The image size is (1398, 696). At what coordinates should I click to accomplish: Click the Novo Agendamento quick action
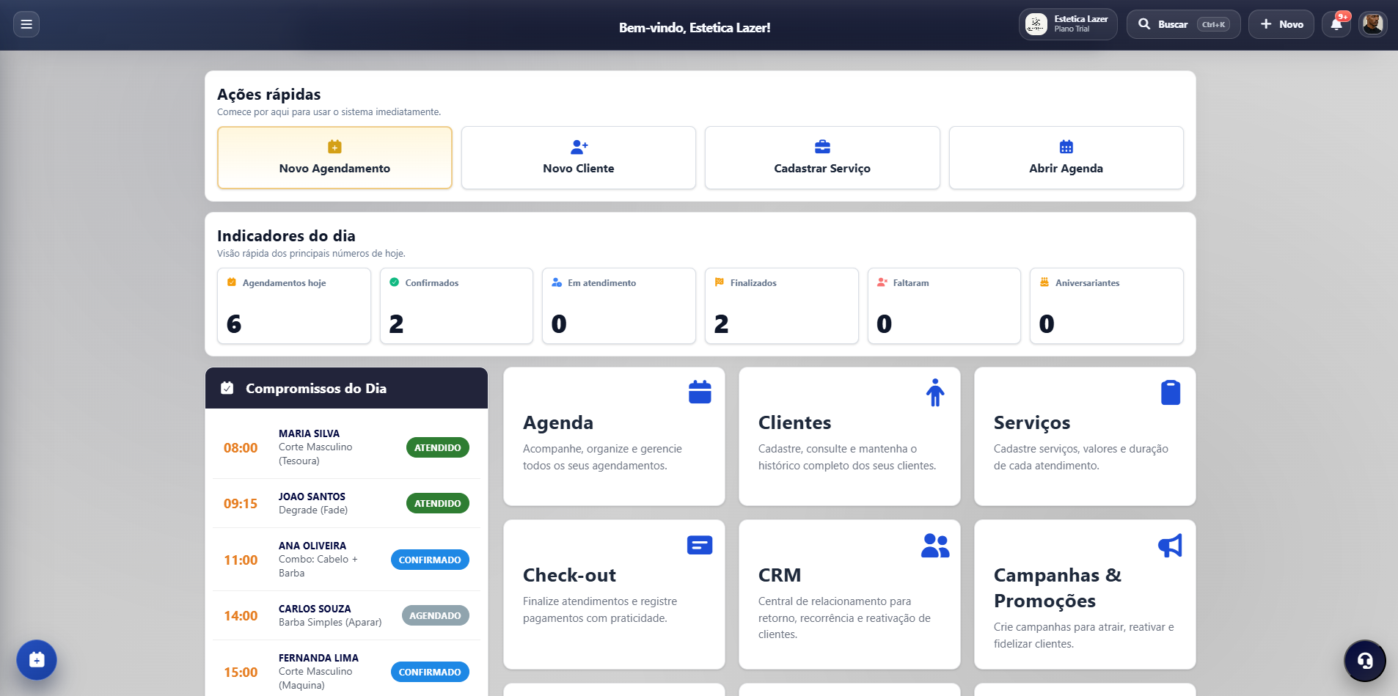334,158
